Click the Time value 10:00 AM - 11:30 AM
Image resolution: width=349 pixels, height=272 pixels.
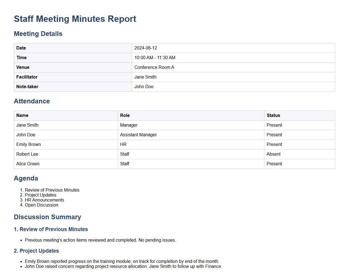[155, 57]
